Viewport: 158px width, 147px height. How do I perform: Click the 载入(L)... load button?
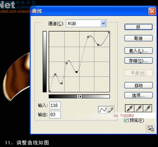pyautogui.click(x=139, y=51)
